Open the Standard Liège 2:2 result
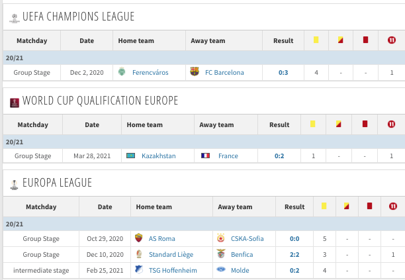405x280 pixels. 294,255
